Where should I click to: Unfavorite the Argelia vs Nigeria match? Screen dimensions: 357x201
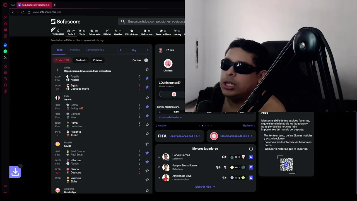coord(147,78)
